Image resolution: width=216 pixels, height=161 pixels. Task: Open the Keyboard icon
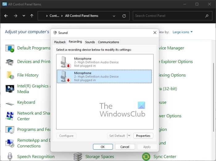(x=10, y=104)
